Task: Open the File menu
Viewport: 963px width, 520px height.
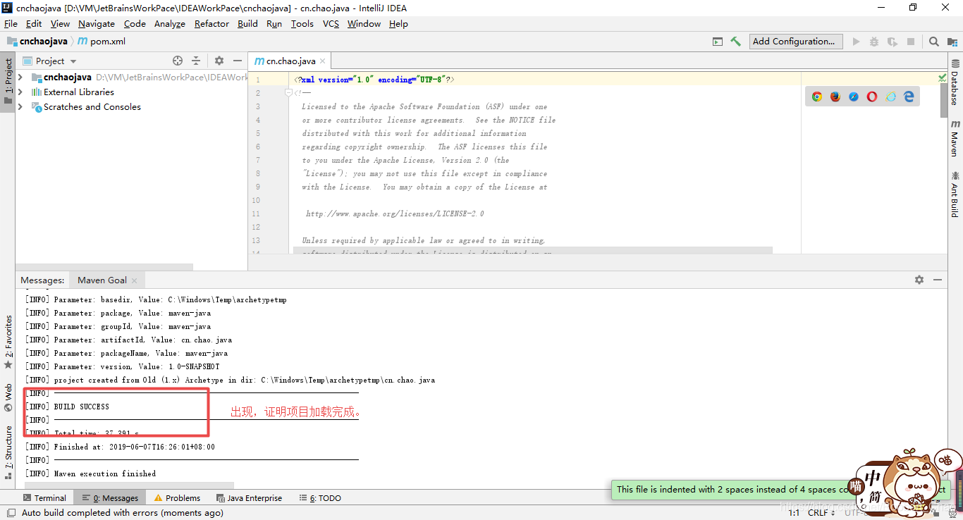Action: (x=11, y=24)
